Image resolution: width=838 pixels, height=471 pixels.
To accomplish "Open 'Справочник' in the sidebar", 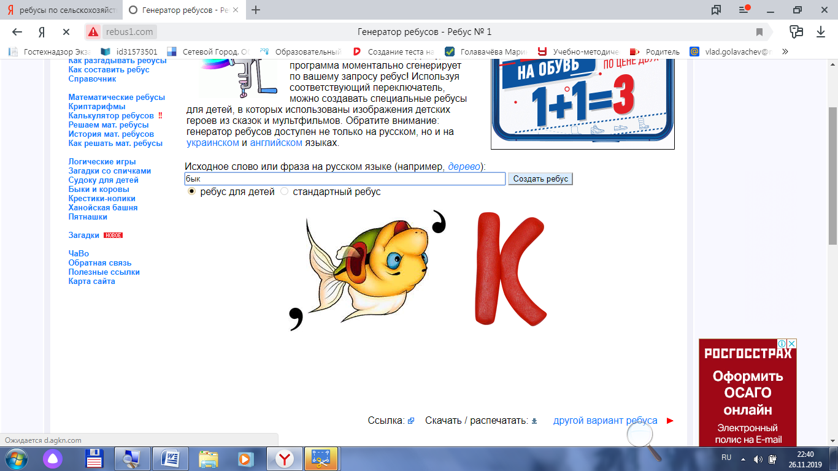I will [x=92, y=79].
